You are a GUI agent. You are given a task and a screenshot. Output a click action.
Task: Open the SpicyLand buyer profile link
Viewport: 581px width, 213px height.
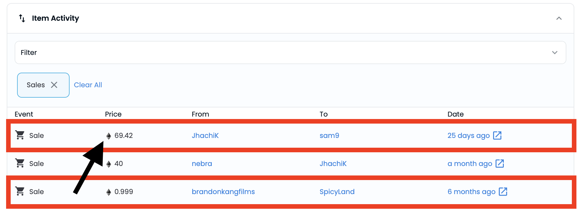pos(337,192)
